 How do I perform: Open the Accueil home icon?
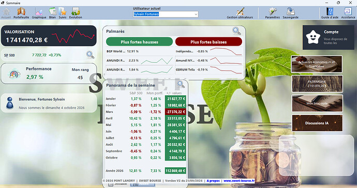(6, 13)
